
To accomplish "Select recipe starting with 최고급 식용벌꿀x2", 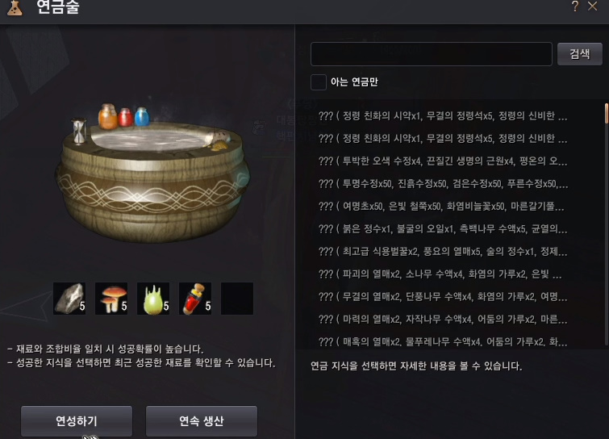I will point(443,251).
